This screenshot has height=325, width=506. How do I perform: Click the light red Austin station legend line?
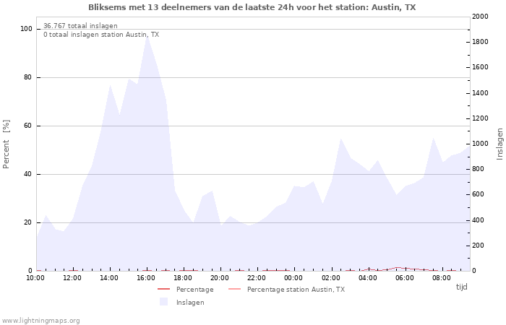point(234,290)
